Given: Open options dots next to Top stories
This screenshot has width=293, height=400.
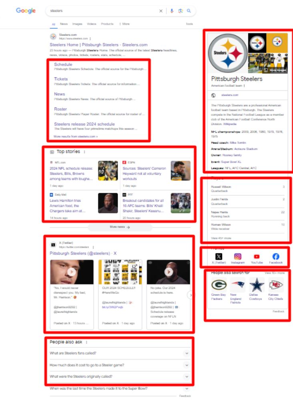Looking at the screenshot, I should click(84, 152).
